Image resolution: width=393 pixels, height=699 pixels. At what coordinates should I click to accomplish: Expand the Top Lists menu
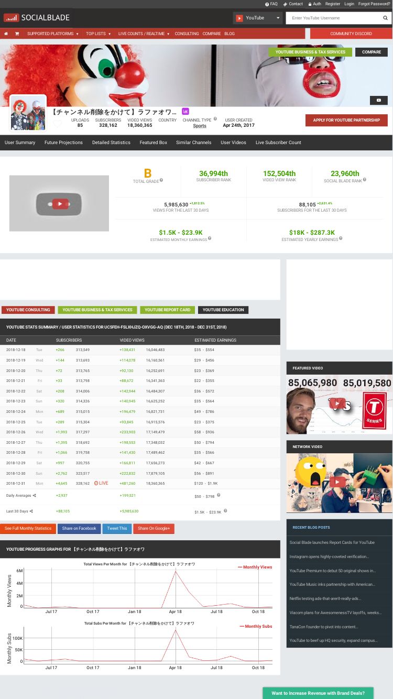pos(99,34)
